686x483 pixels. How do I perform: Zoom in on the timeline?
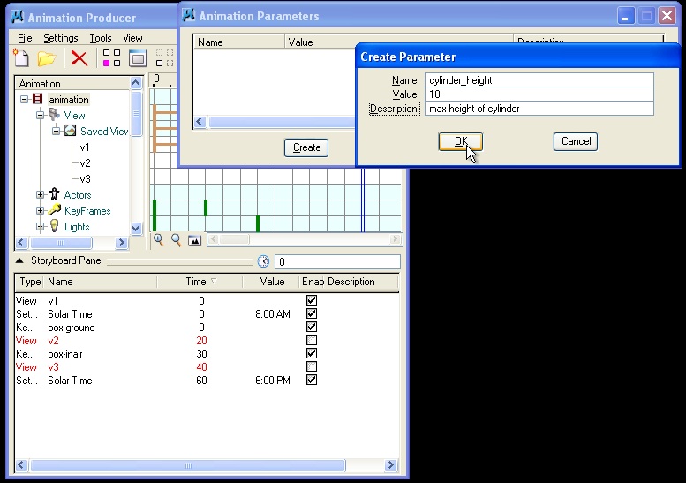click(158, 240)
